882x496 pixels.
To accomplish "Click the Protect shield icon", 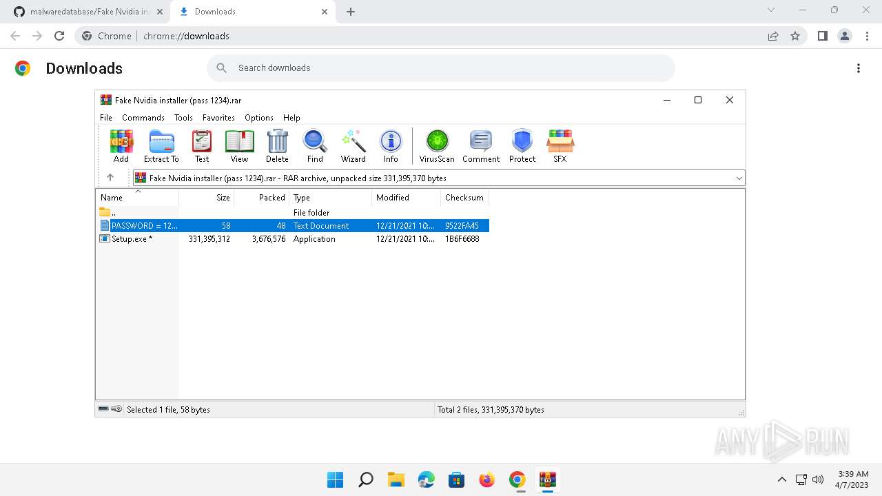I will tap(522, 146).
